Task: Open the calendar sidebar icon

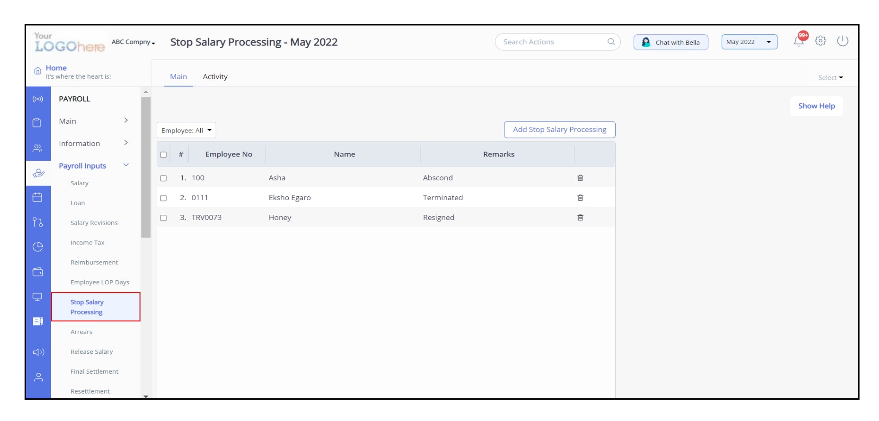Action: point(38,197)
